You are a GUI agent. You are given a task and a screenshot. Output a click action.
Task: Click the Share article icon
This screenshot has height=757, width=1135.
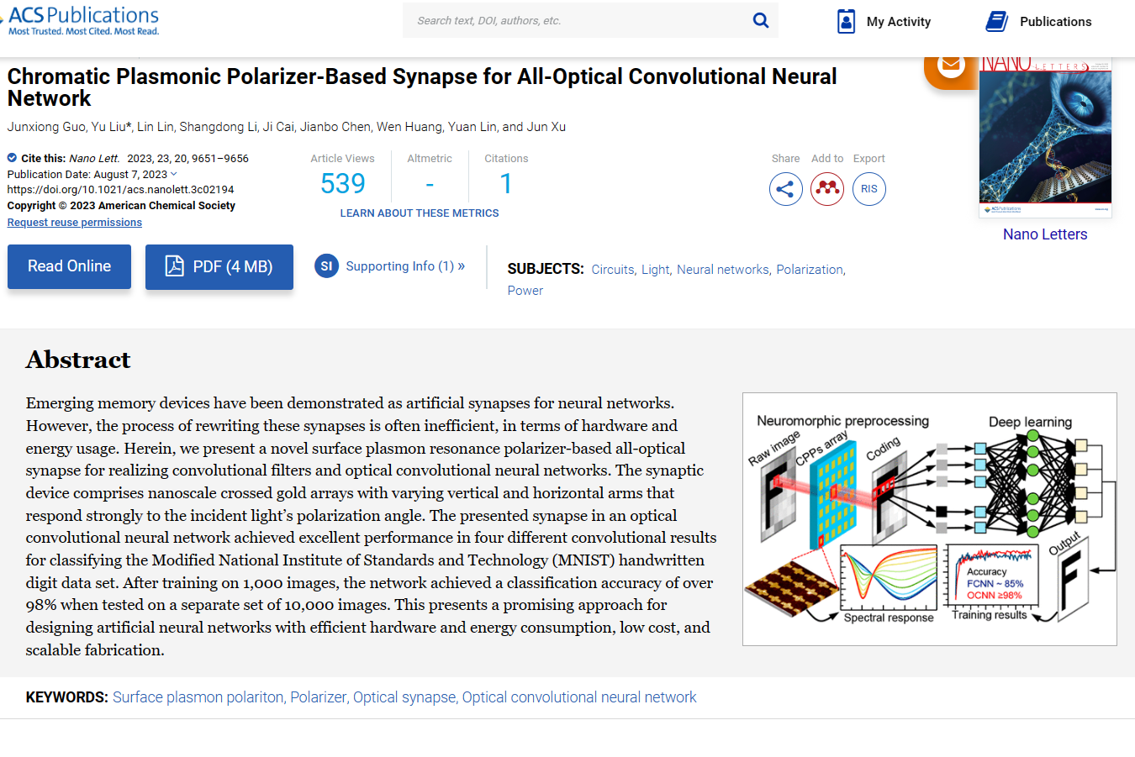click(785, 189)
